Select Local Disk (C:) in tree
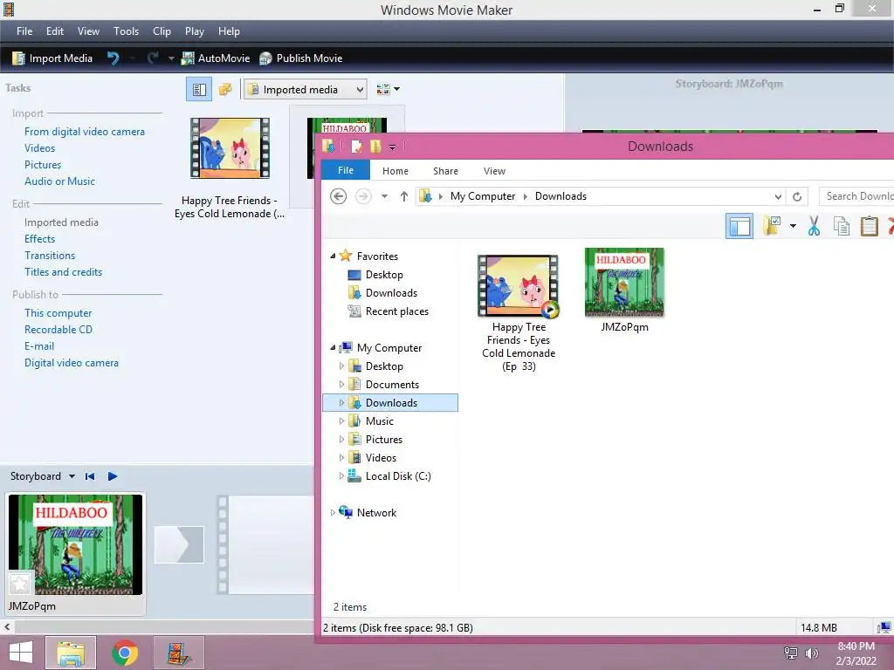 pyautogui.click(x=398, y=476)
